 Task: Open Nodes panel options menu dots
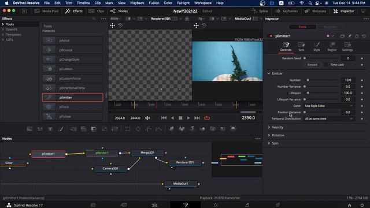click(258, 139)
